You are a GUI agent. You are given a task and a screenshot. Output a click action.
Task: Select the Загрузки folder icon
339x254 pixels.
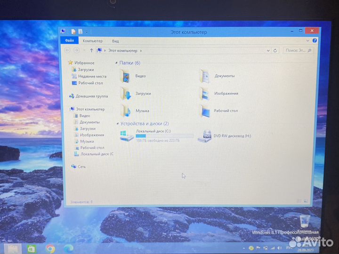(x=126, y=94)
